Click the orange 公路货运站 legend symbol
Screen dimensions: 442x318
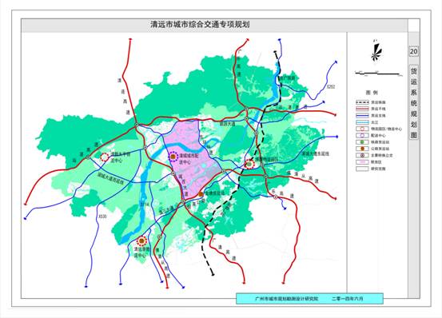click(362, 149)
